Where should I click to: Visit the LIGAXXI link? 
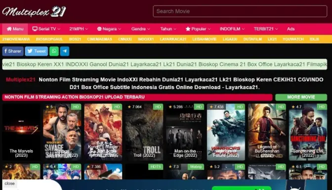230,39
